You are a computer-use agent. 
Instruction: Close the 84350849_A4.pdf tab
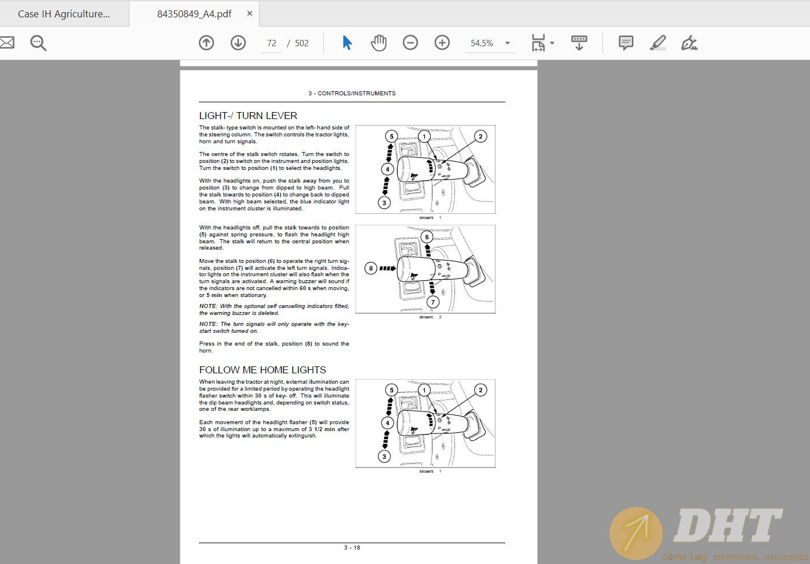250,13
